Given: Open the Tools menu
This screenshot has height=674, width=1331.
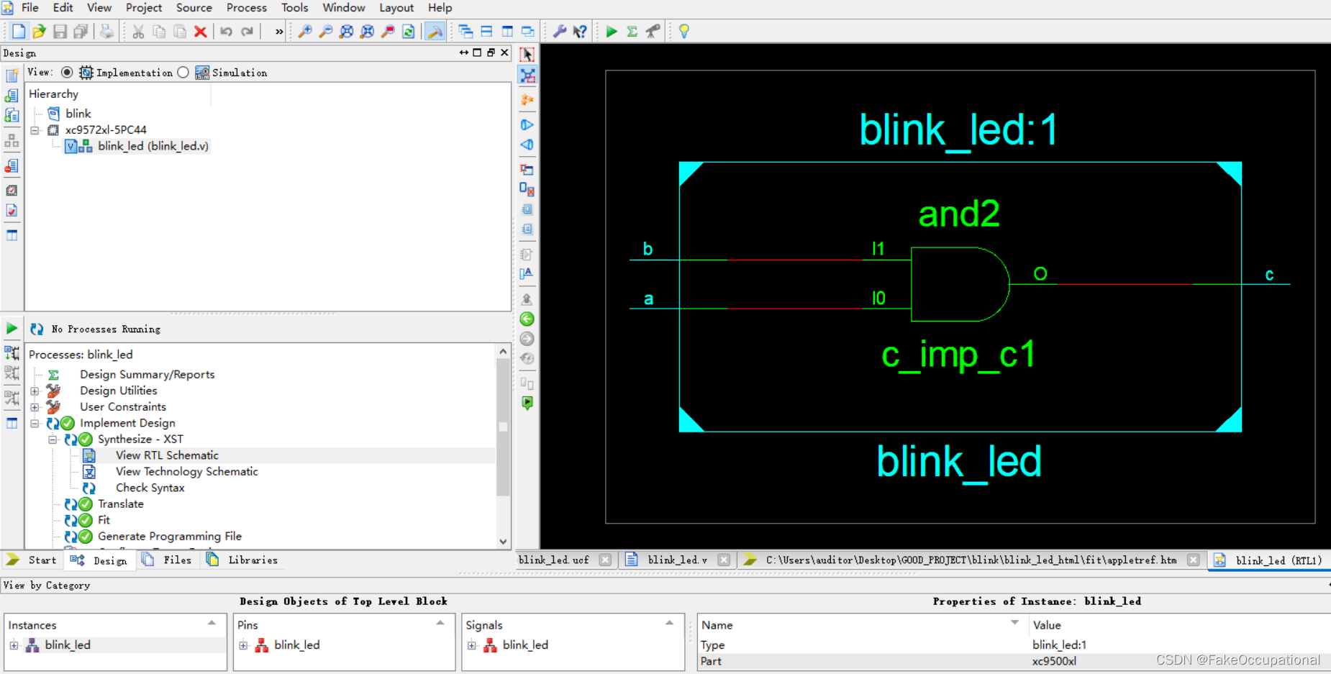Looking at the screenshot, I should [295, 7].
